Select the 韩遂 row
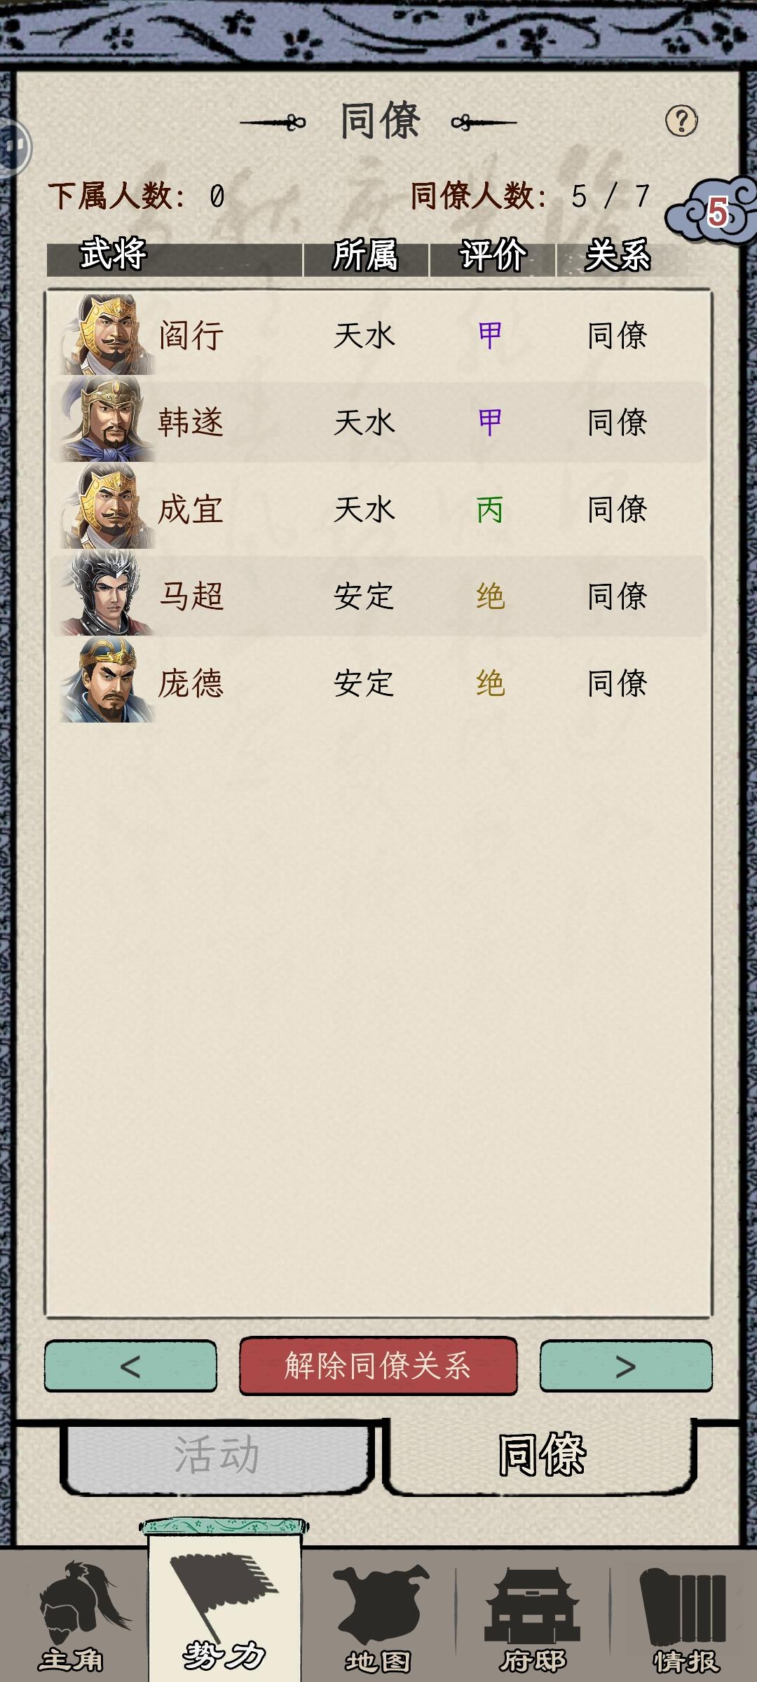 coord(378,421)
